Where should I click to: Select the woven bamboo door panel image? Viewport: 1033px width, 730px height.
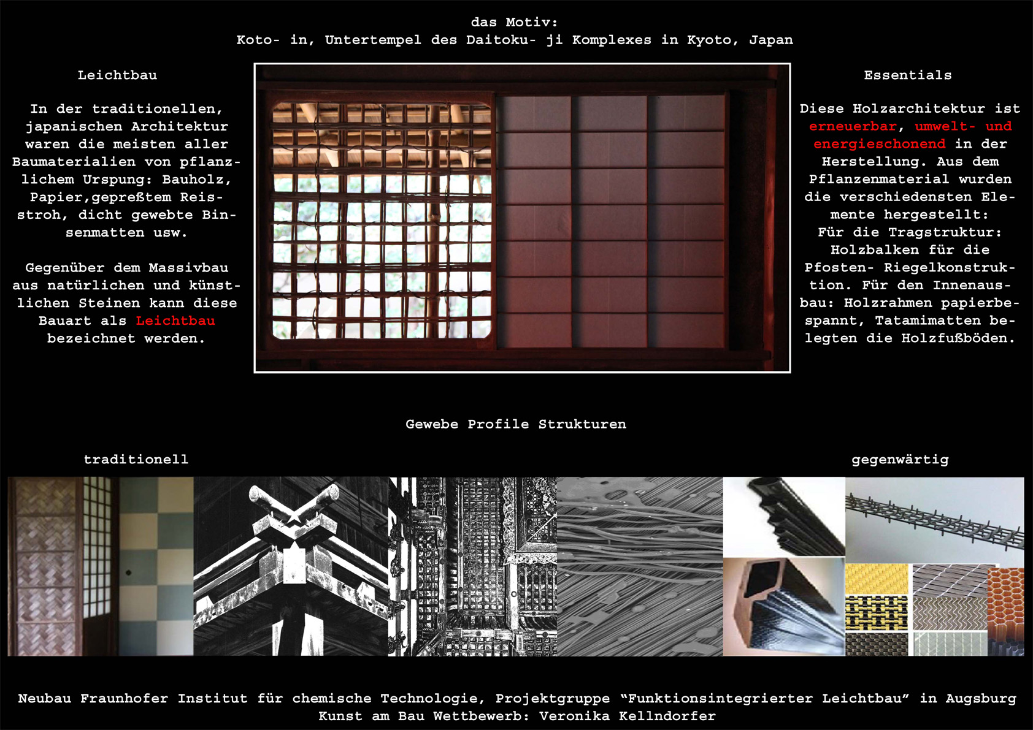(44, 566)
